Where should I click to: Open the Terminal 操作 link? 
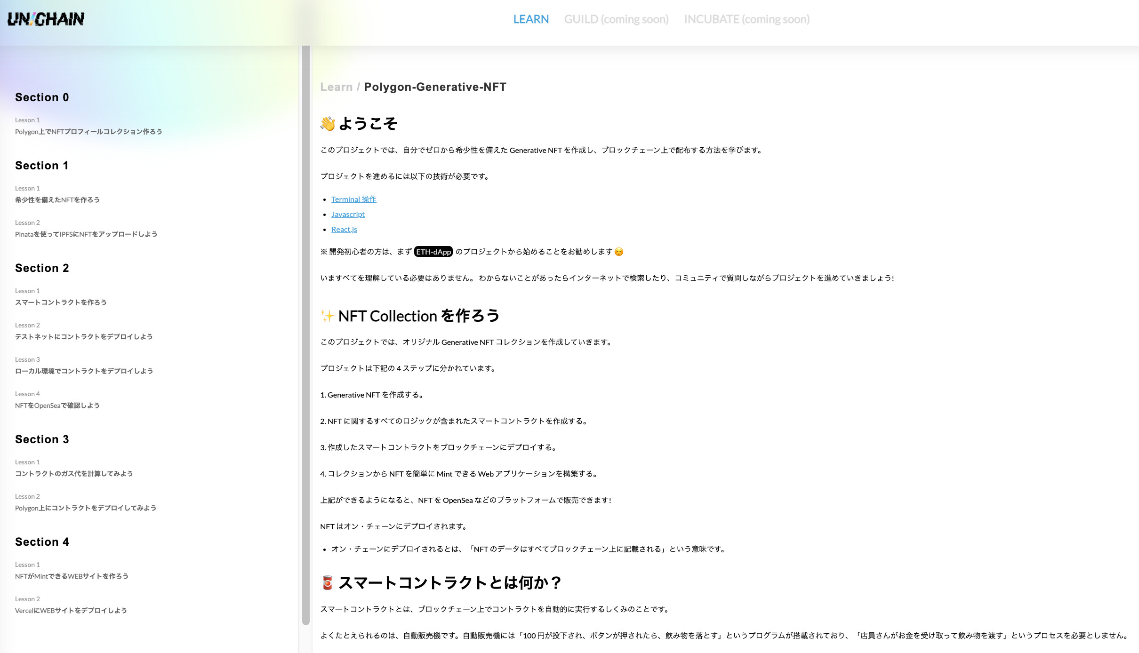point(353,199)
